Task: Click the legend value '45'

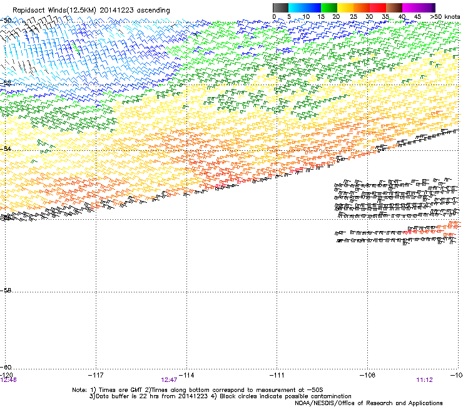Action: click(417, 17)
